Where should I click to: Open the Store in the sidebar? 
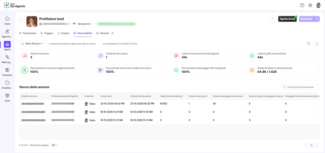[x=7, y=98]
